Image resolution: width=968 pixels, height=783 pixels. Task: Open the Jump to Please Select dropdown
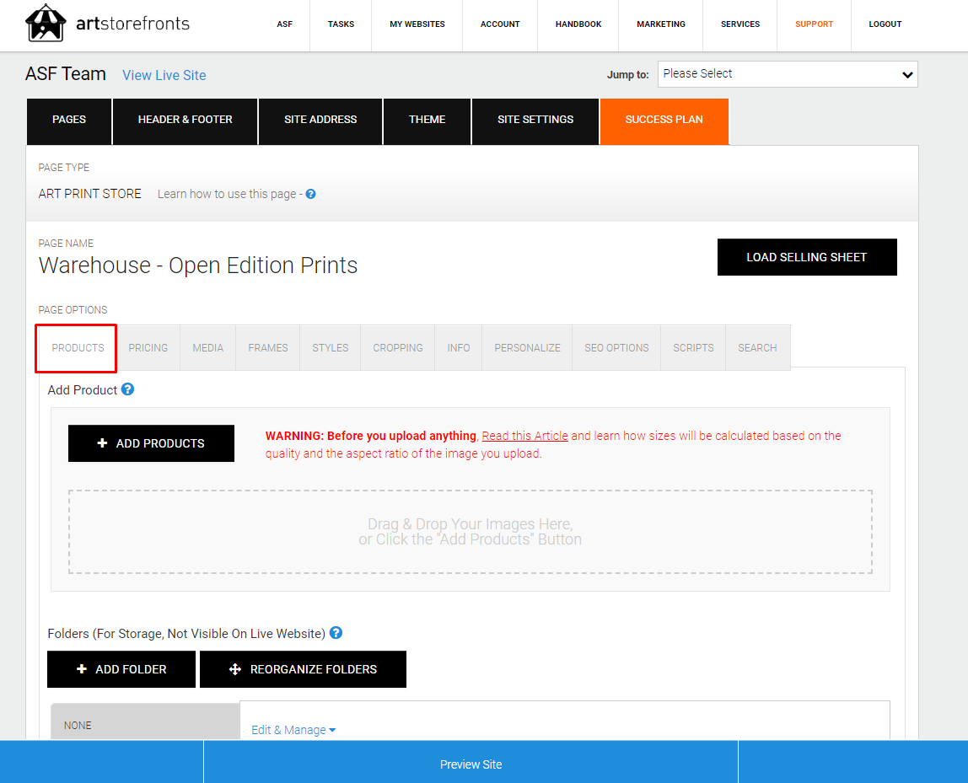tap(788, 74)
